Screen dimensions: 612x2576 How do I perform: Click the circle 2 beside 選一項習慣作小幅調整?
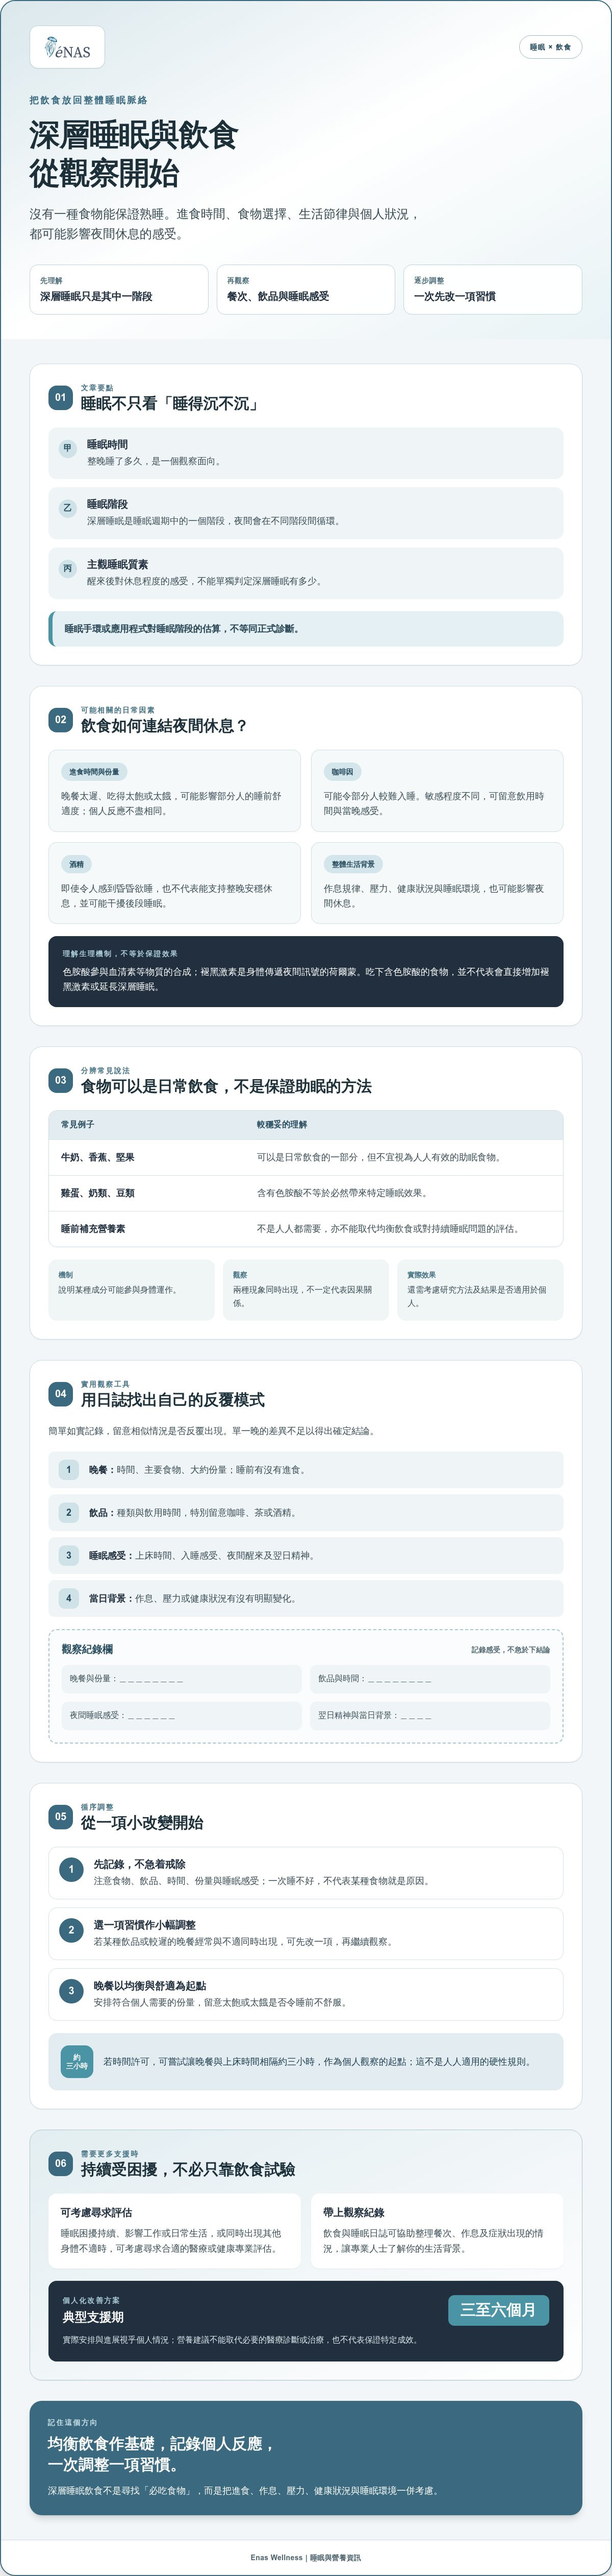[x=71, y=1930]
